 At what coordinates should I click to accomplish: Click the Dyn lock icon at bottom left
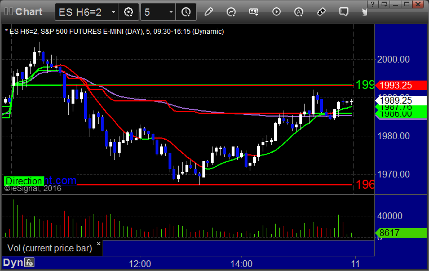click(29, 263)
